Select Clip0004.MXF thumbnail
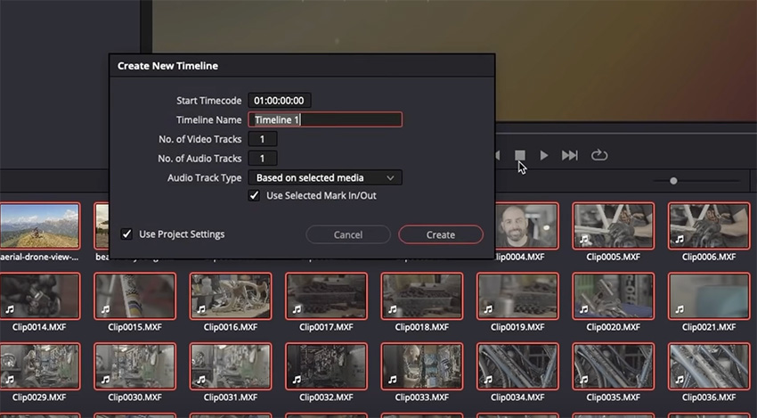 pos(526,225)
